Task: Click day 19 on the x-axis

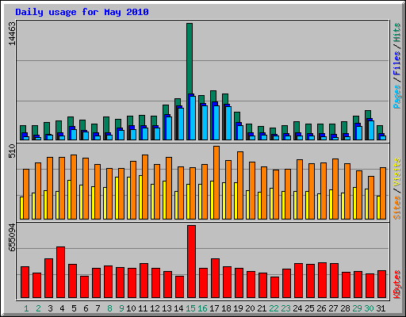Action: coord(238,308)
